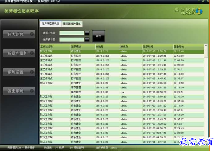This screenshot has height=151, width=216.
Task: Click 退出系统 to exit
Action: (x=19, y=91)
